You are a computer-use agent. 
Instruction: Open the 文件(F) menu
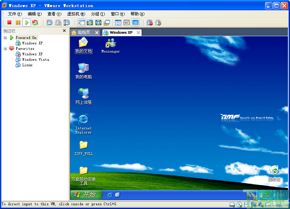click(x=15, y=14)
